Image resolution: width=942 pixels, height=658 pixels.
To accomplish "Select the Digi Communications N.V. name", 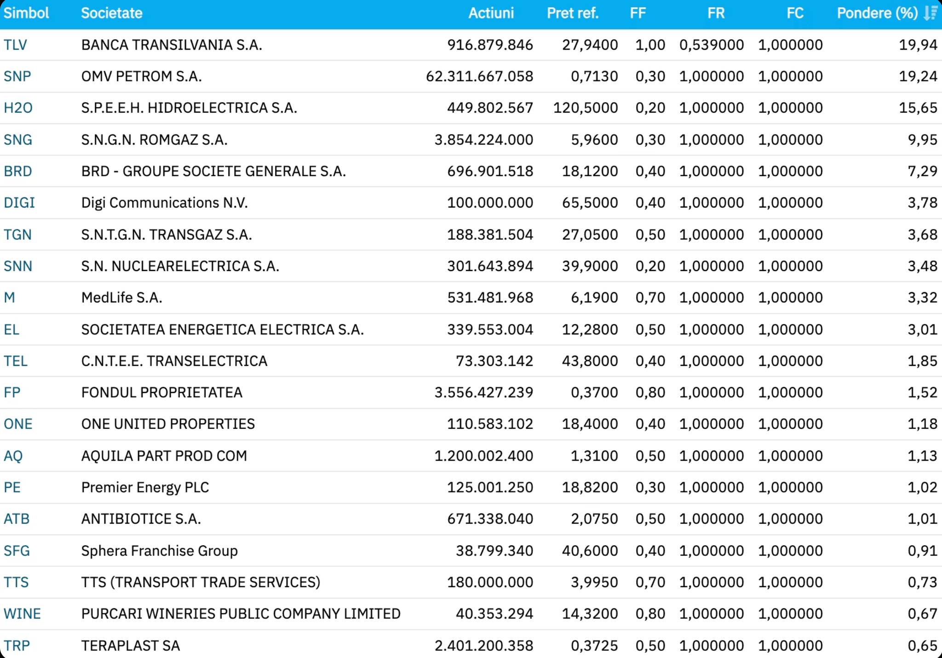I will (165, 203).
